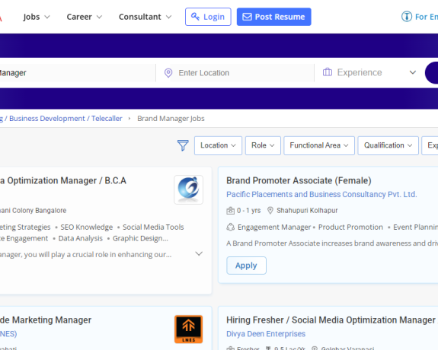Screen dimensions: 438x350
Task: Click the keyword search field containing Manager
Action: (x=78, y=73)
